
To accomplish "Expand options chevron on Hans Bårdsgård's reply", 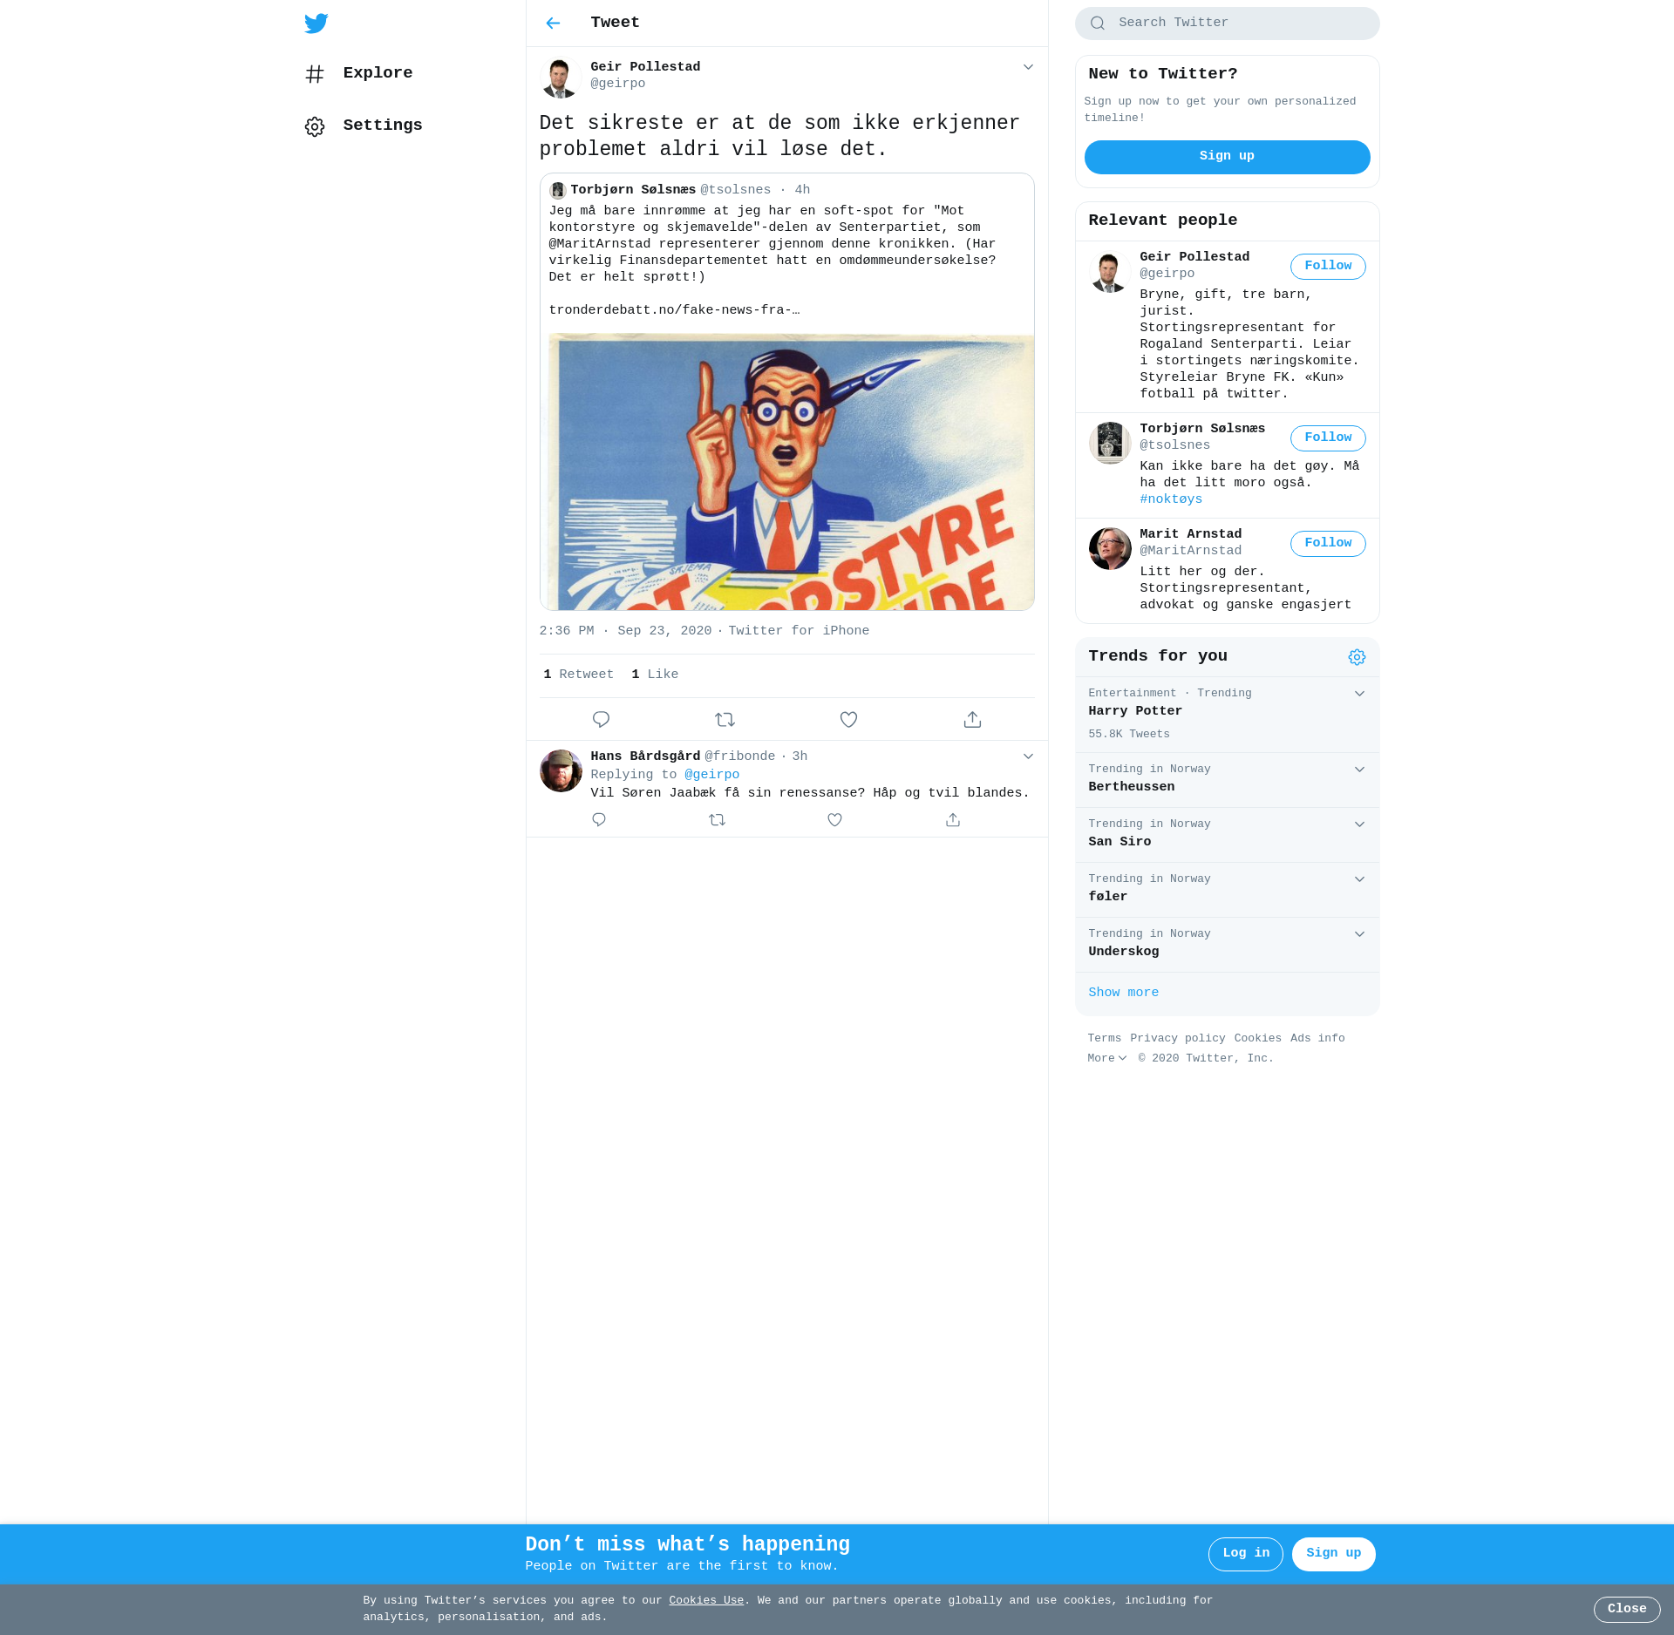I will [1028, 756].
